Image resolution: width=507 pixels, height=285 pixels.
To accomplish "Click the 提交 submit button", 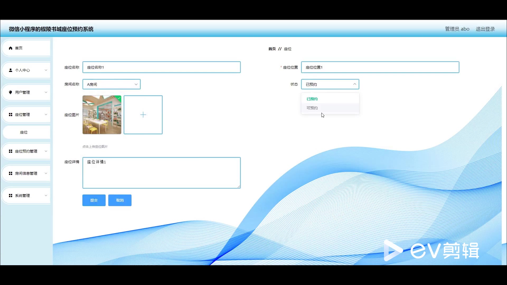I will tap(94, 200).
